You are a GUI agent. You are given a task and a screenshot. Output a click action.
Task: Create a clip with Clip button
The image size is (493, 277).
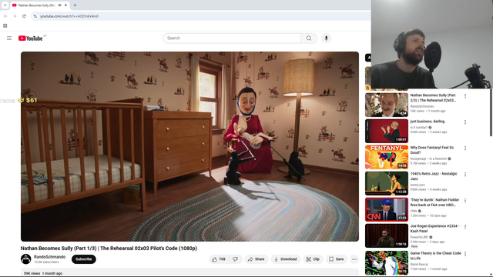click(313, 259)
